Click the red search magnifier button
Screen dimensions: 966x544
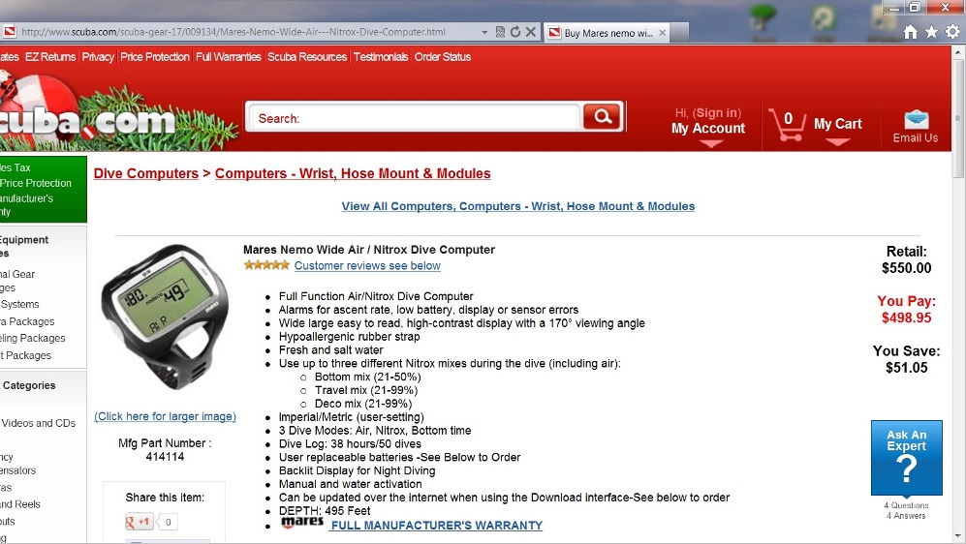(602, 116)
